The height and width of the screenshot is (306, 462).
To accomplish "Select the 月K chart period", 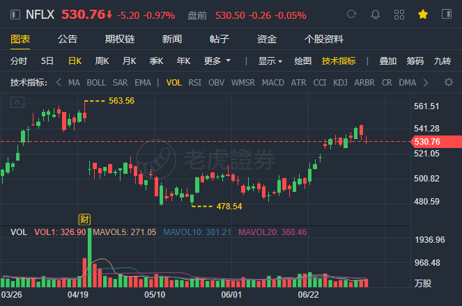I will point(130,61).
